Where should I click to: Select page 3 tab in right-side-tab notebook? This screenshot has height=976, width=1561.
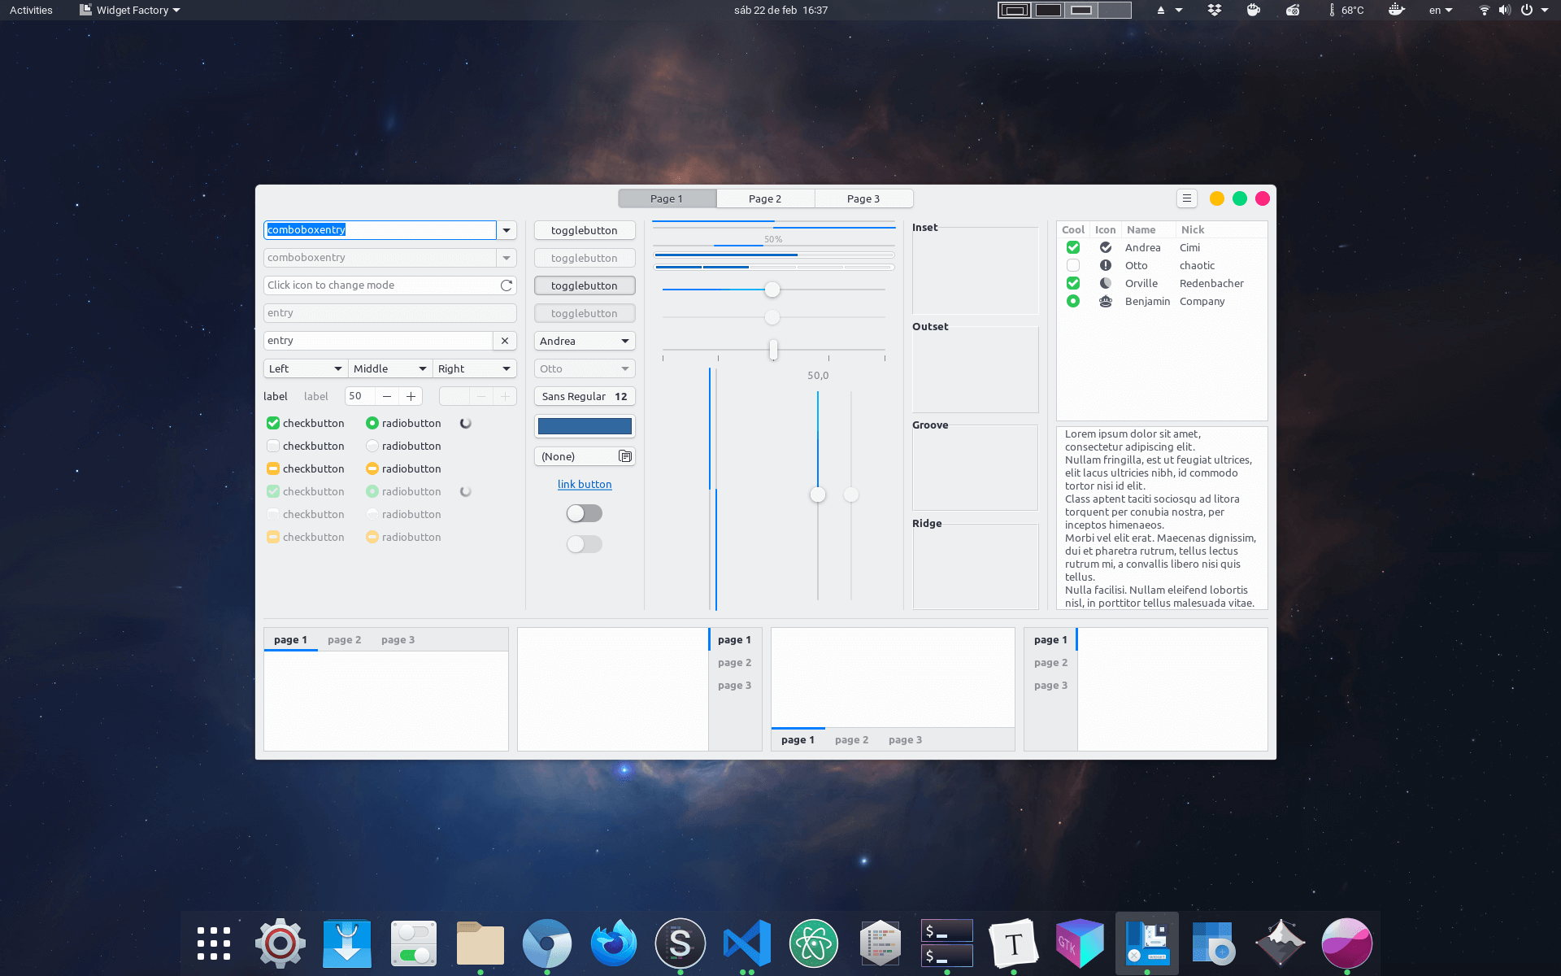[735, 686]
